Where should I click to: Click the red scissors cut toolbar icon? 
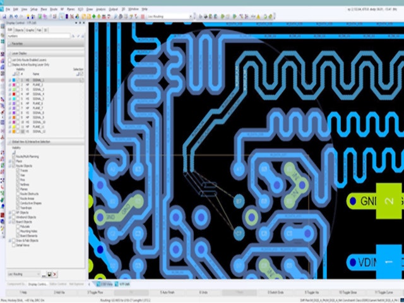click(72, 16)
